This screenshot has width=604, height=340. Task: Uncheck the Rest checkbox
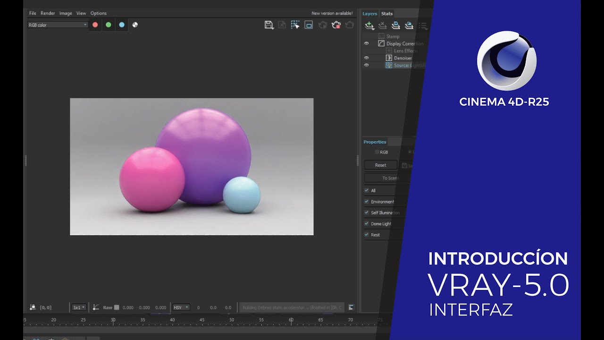367,234
